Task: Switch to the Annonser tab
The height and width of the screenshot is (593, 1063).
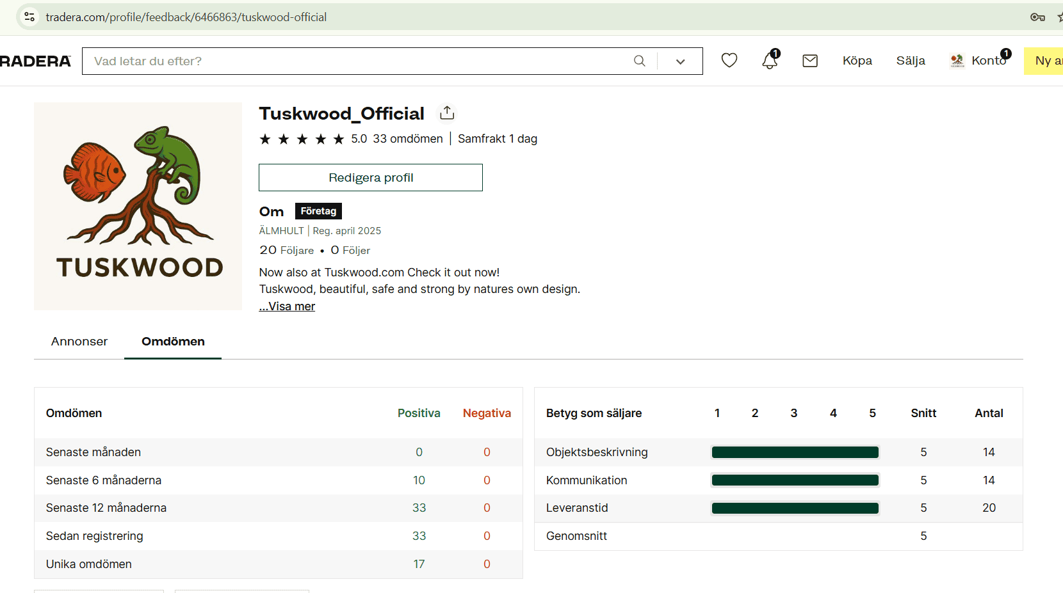Action: tap(79, 342)
